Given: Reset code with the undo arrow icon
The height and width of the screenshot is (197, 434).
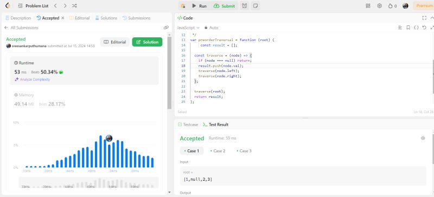Looking at the screenshot, I should click(x=424, y=28).
